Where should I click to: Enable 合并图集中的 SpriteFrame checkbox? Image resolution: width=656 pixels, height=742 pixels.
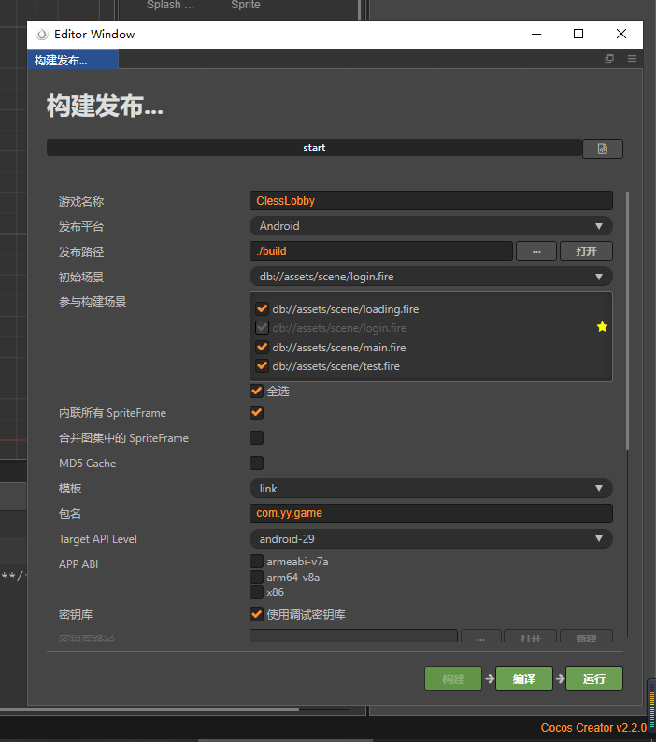click(x=257, y=437)
